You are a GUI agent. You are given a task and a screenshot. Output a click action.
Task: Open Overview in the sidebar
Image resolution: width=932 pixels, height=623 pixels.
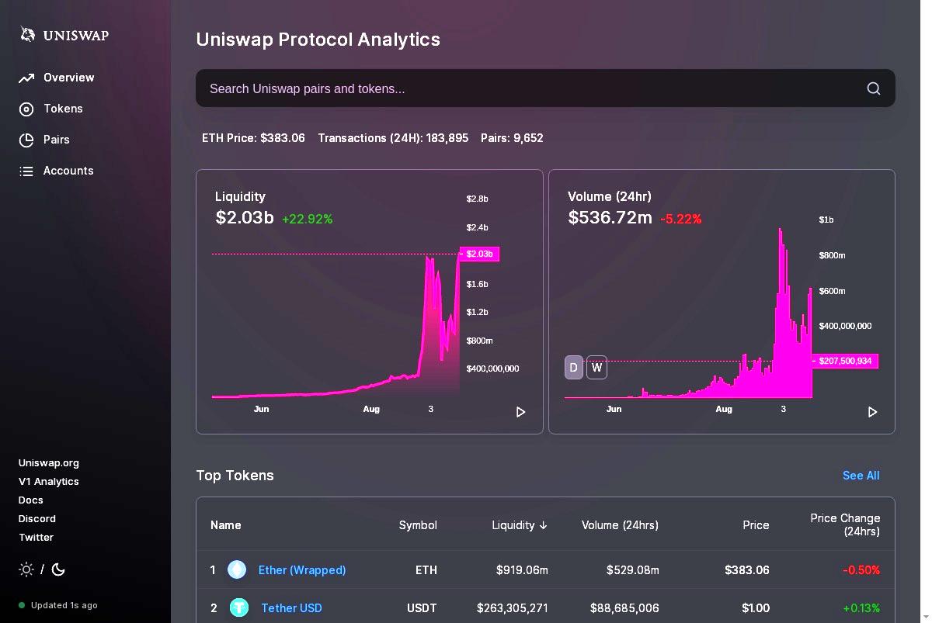69,78
